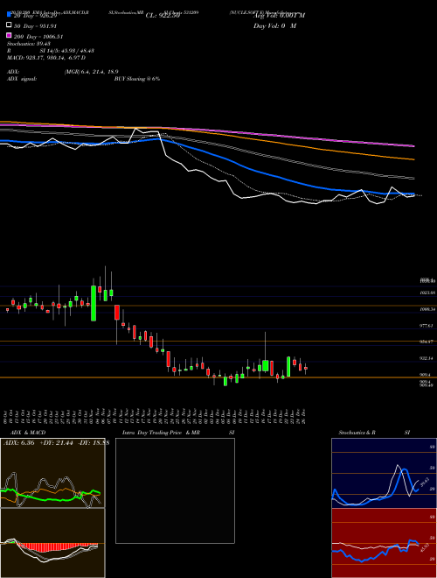Open the MACD histogram mini chart

click(x=52, y=543)
